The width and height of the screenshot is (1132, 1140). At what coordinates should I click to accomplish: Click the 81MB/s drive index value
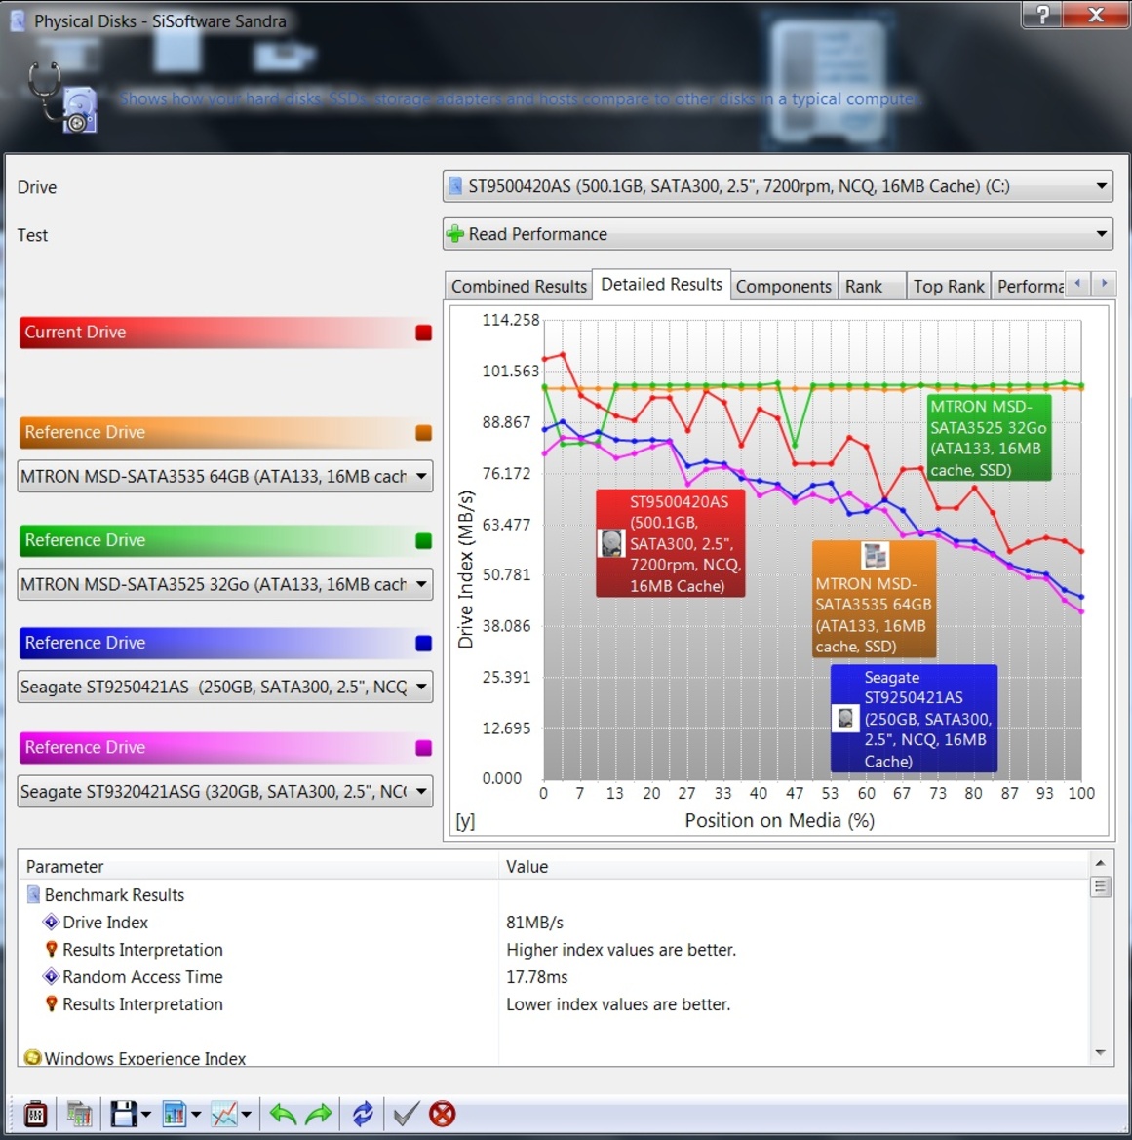tap(534, 922)
